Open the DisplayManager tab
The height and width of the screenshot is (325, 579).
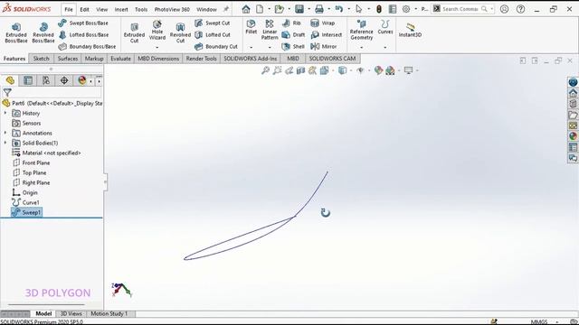point(82,80)
